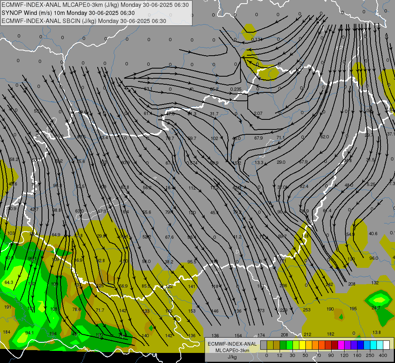Viewport: 395px width, 363px height.
Task: Click the map value '85.5'
Action: [146, 286]
